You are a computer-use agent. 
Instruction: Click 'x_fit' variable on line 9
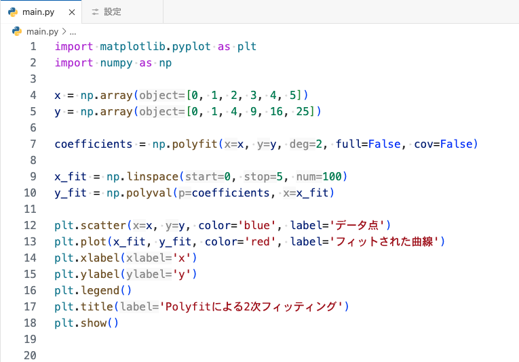71,176
